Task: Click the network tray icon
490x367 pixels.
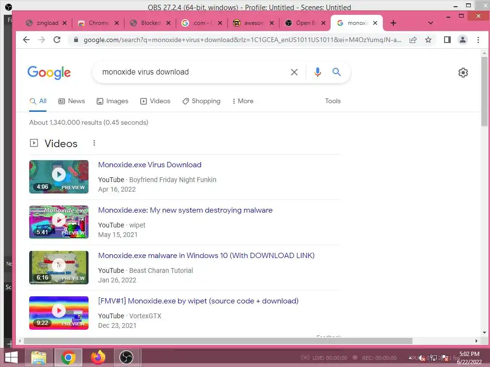Action: tap(434, 358)
